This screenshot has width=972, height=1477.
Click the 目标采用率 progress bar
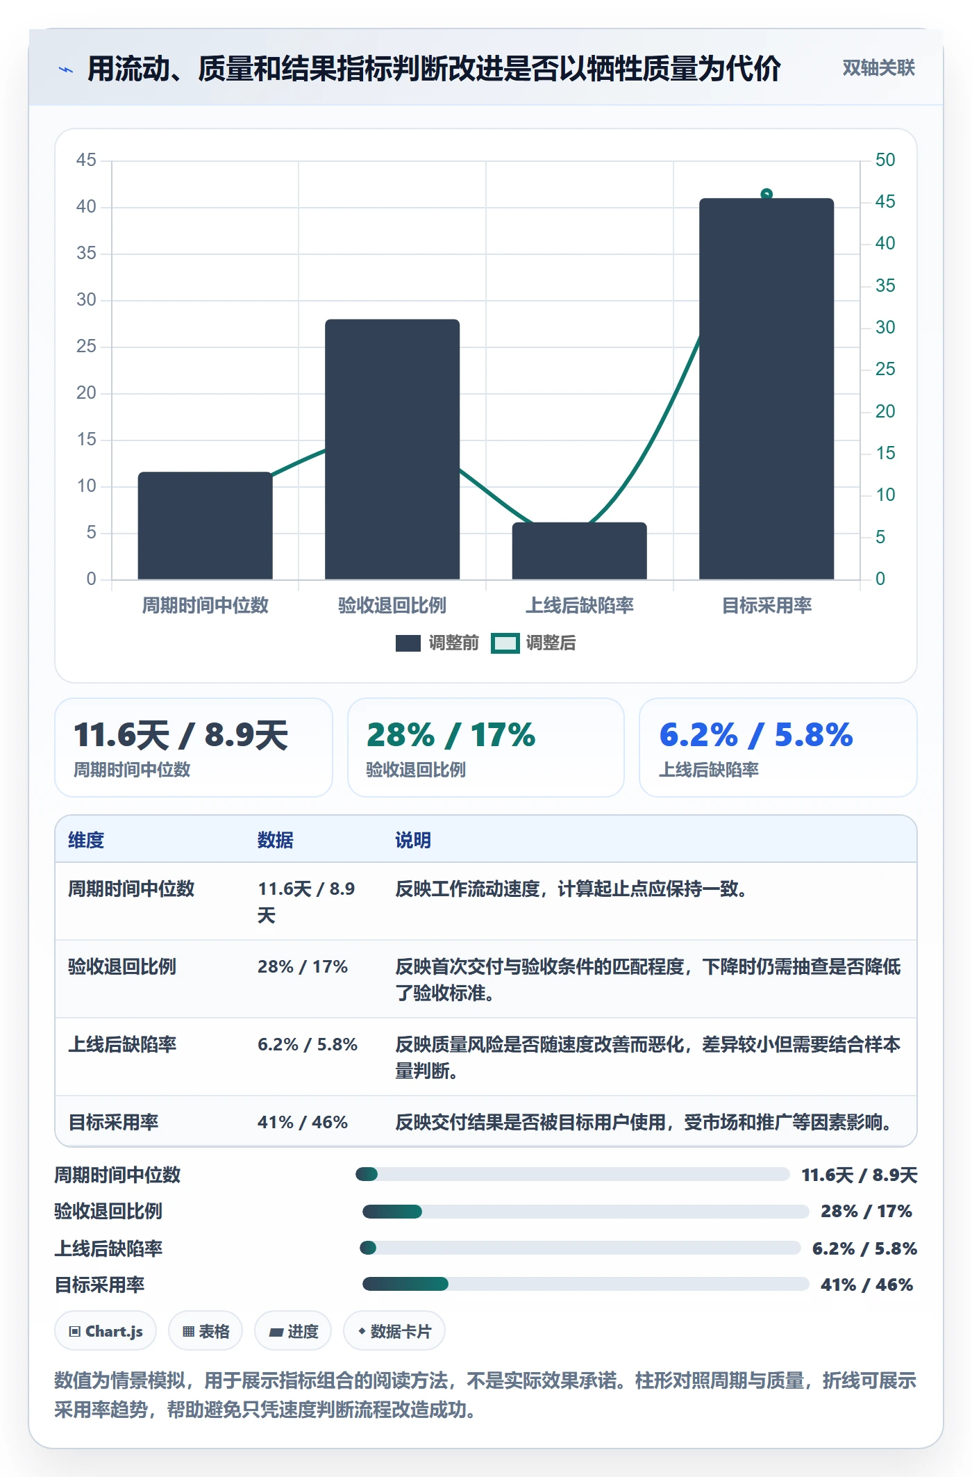(x=586, y=1284)
